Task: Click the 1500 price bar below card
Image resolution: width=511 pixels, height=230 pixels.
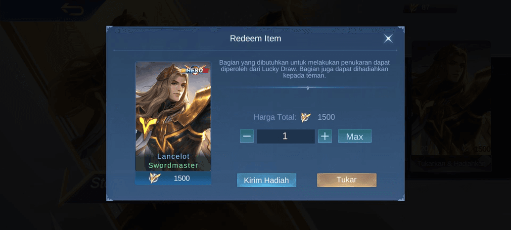Action: (x=173, y=178)
